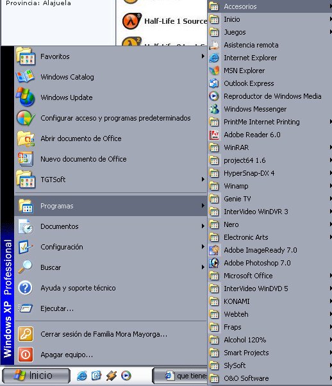Open the HyperSnap-DX 4 folder
The height and width of the screenshot is (386, 332).
click(x=270, y=173)
